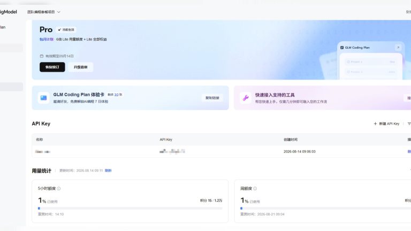
Task: Click the blue card icon of 体验卡
Action: tap(43, 98)
